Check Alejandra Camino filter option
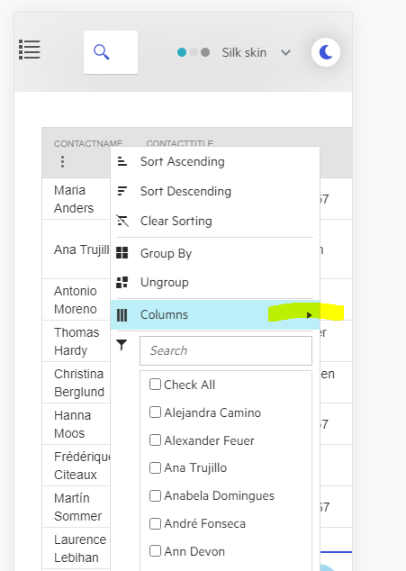This screenshot has width=406, height=571. point(155,412)
